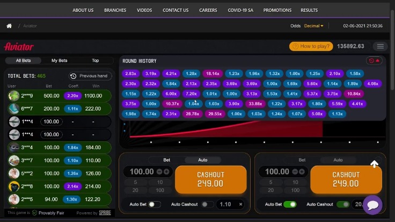Clear the 1.10 auto cashout value
Image resolution: width=395 pixels, height=222 pixels.
[240, 204]
